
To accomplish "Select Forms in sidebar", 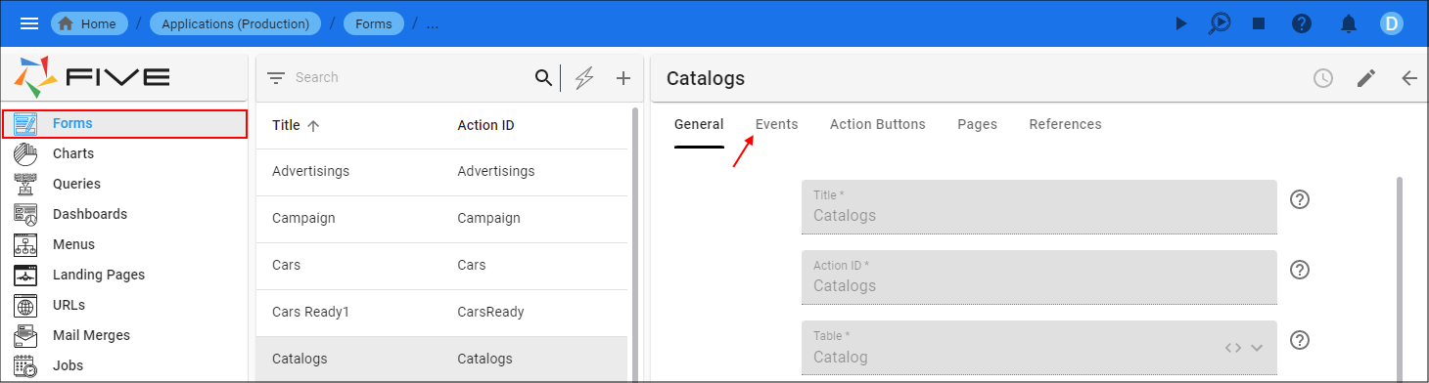I will pyautogui.click(x=124, y=123).
